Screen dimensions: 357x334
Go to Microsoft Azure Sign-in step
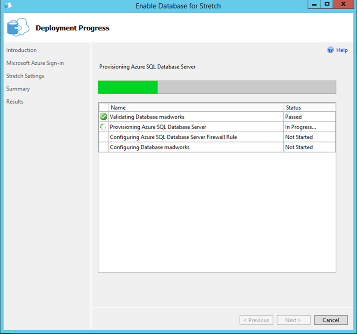point(35,63)
